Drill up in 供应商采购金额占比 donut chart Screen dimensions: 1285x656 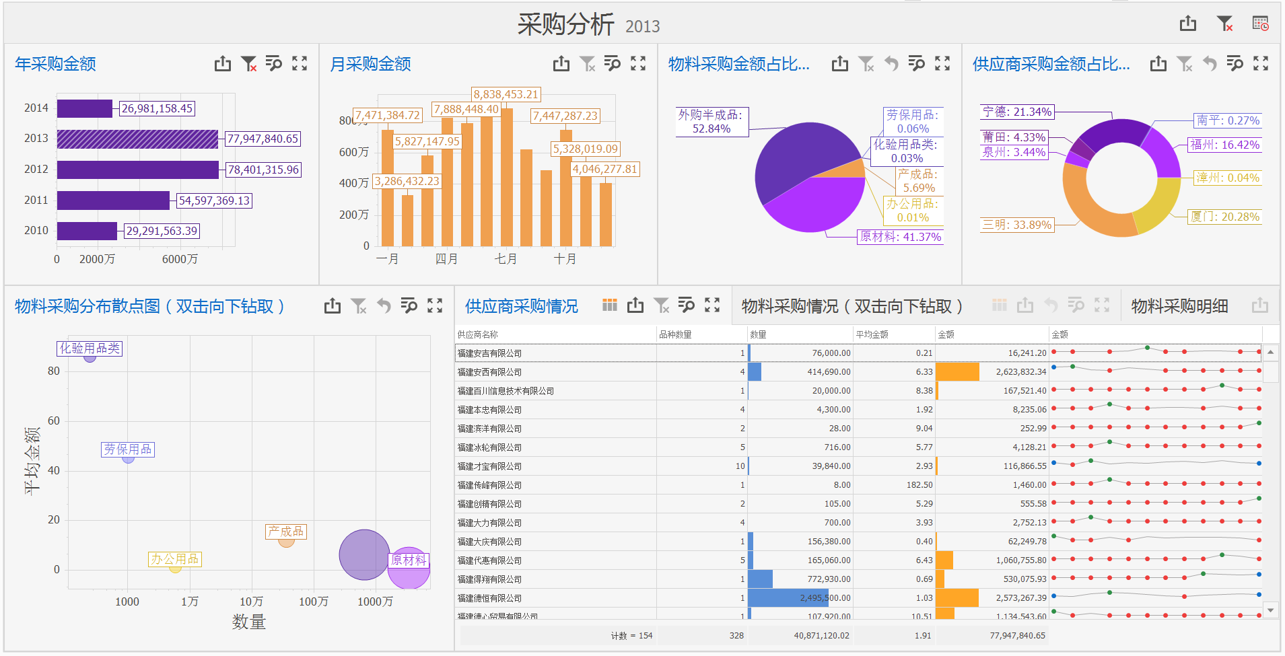(x=1210, y=64)
